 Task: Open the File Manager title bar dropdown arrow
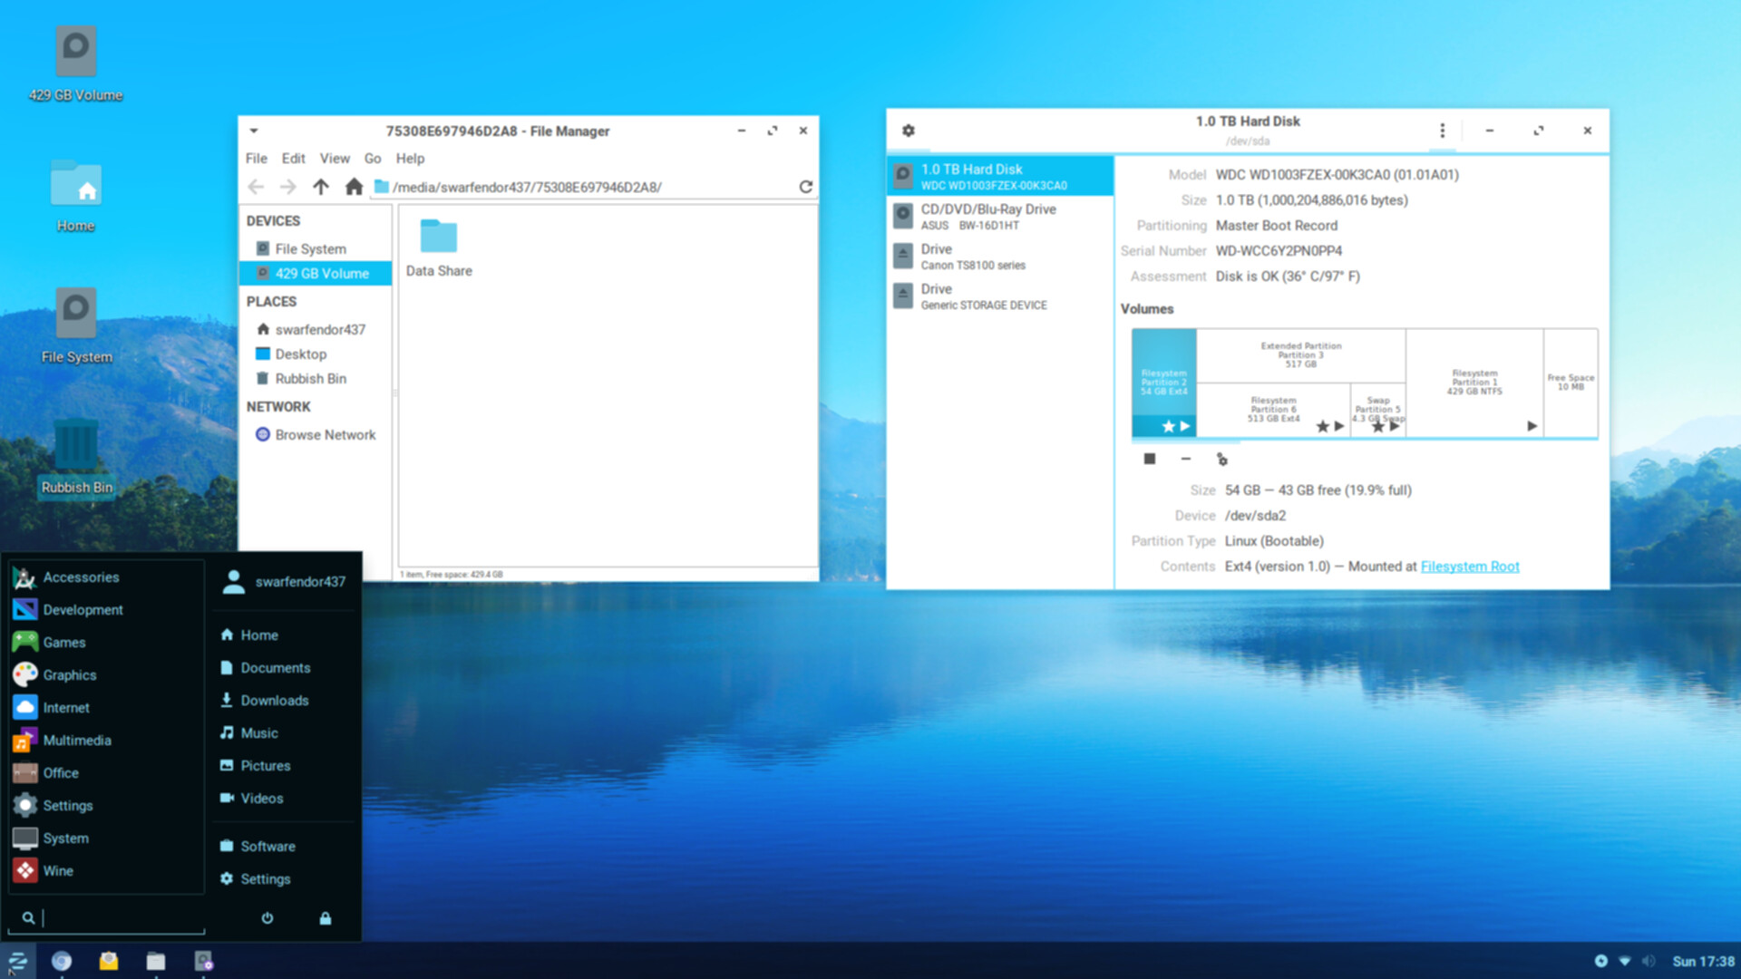254,131
